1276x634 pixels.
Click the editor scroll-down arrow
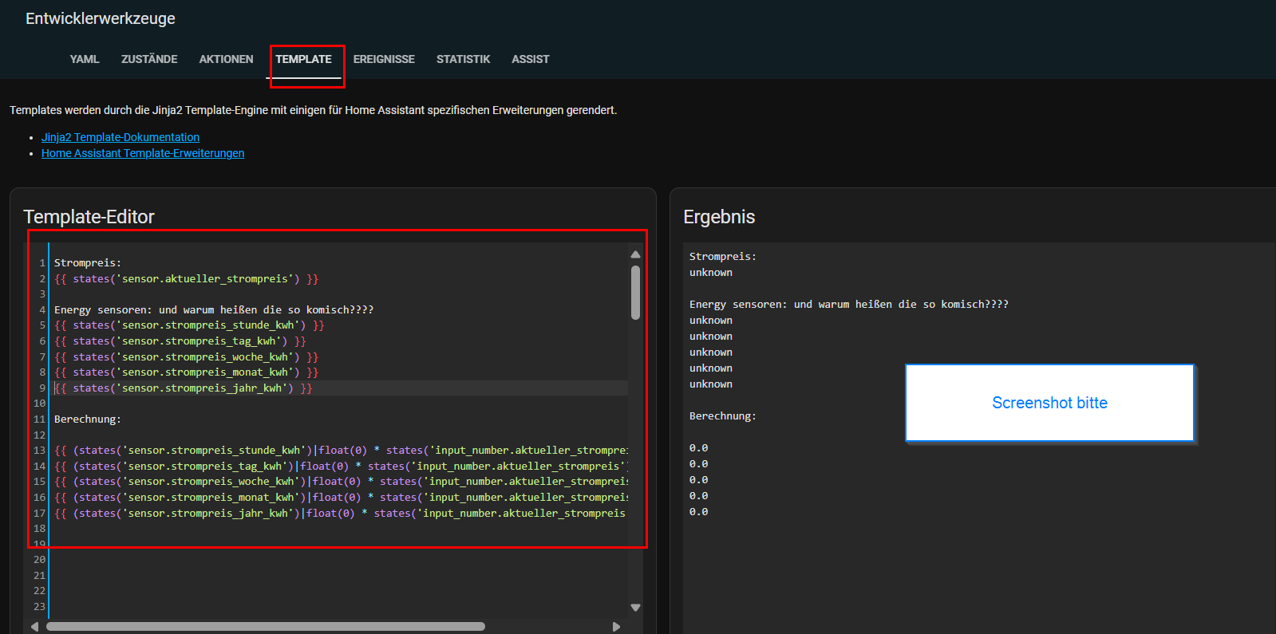[x=635, y=608]
